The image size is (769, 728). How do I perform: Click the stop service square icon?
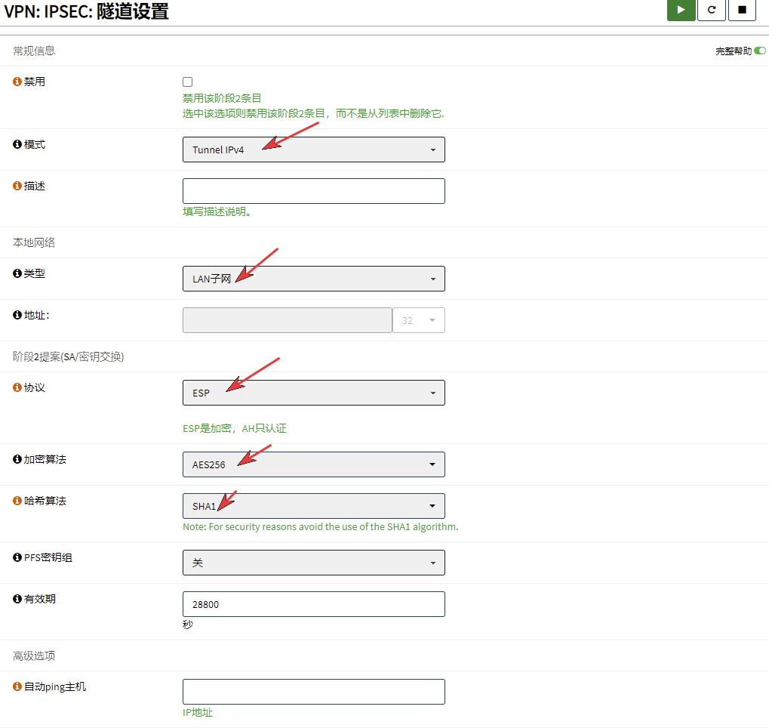(742, 10)
